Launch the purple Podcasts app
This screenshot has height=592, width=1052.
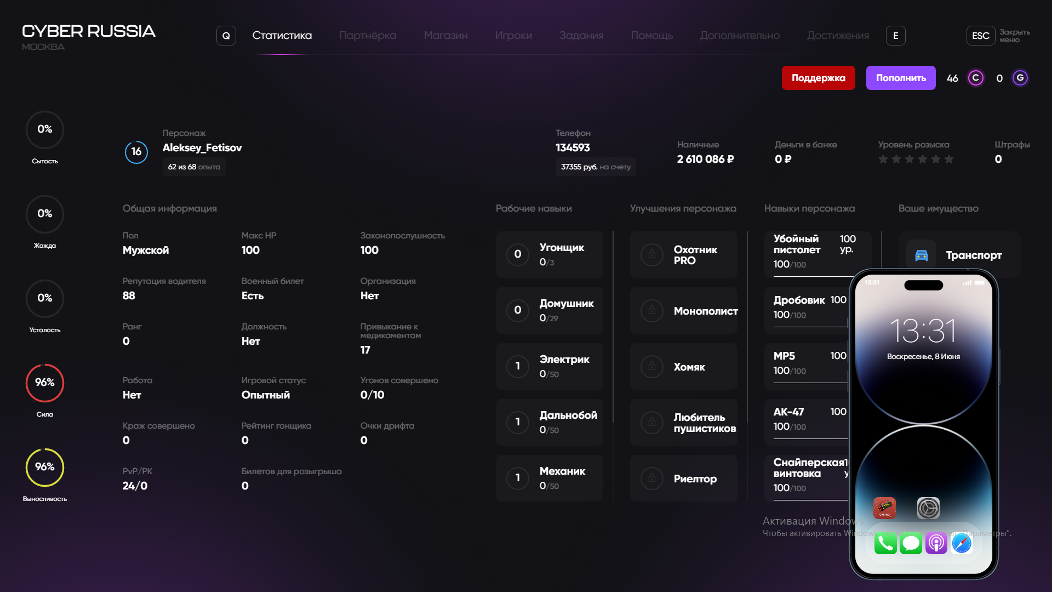(x=936, y=543)
